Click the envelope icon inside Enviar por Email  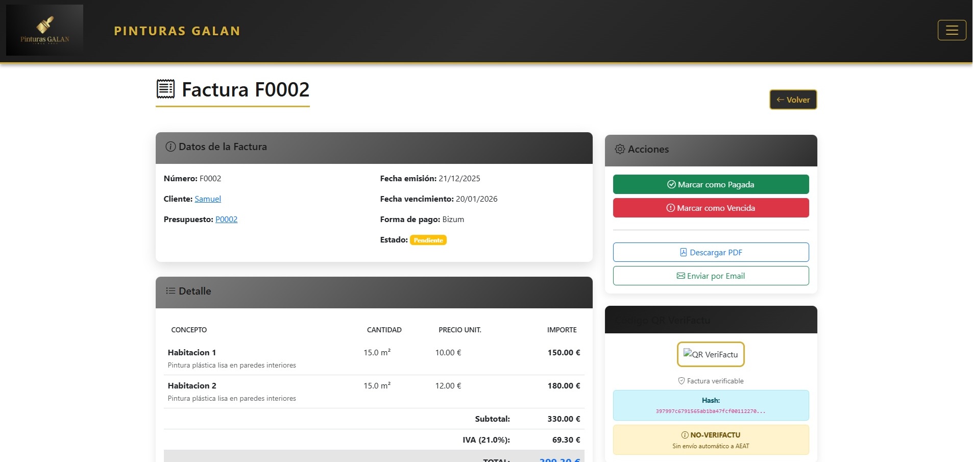point(680,276)
